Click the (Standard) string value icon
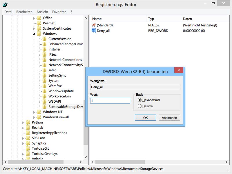 [94, 25]
